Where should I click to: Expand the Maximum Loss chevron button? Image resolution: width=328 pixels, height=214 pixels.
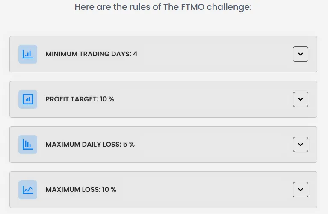(300, 190)
